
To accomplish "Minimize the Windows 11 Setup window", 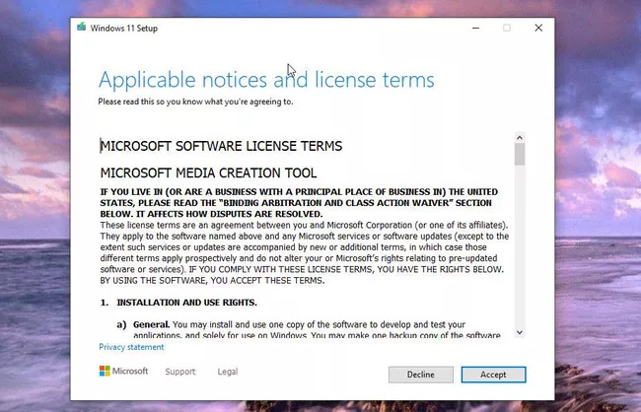I will (475, 28).
